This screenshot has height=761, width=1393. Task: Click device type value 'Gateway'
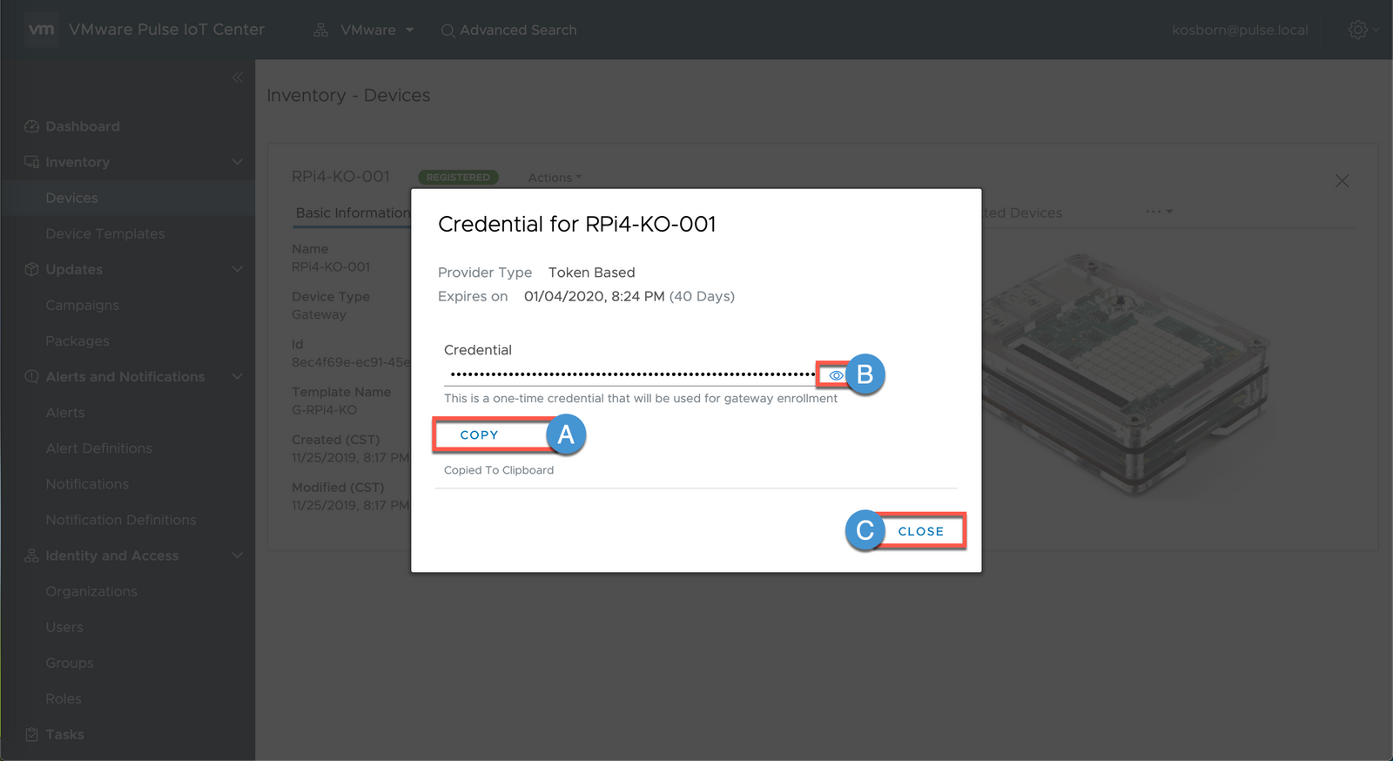pos(319,314)
